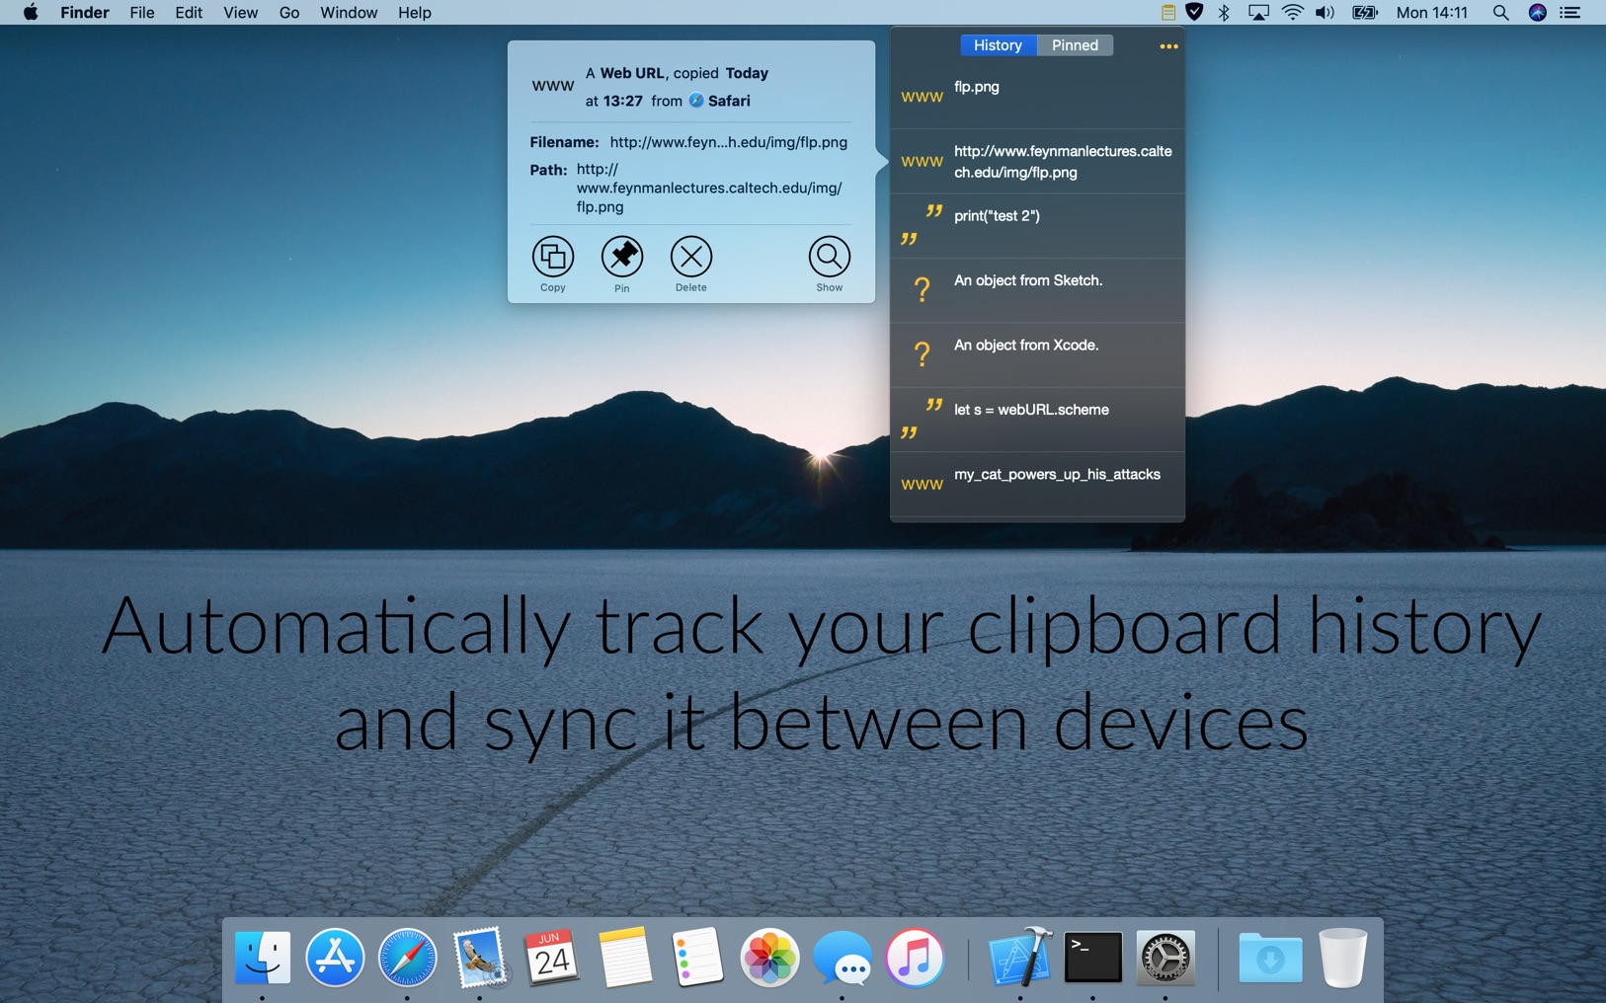The width and height of the screenshot is (1606, 1003).
Task: Open Xcode from the Dock
Action: tap(1020, 958)
